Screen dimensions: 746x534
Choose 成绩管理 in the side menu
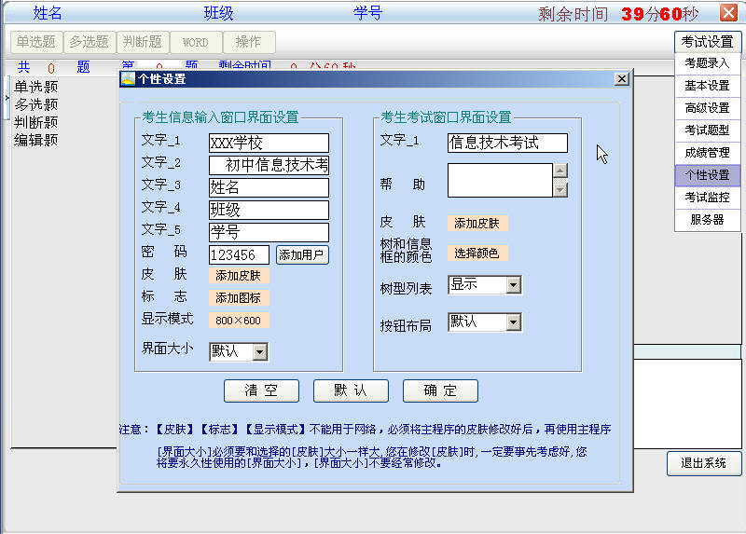(x=707, y=153)
